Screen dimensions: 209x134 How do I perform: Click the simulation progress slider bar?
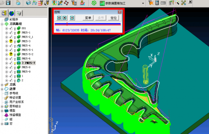point(88,24)
